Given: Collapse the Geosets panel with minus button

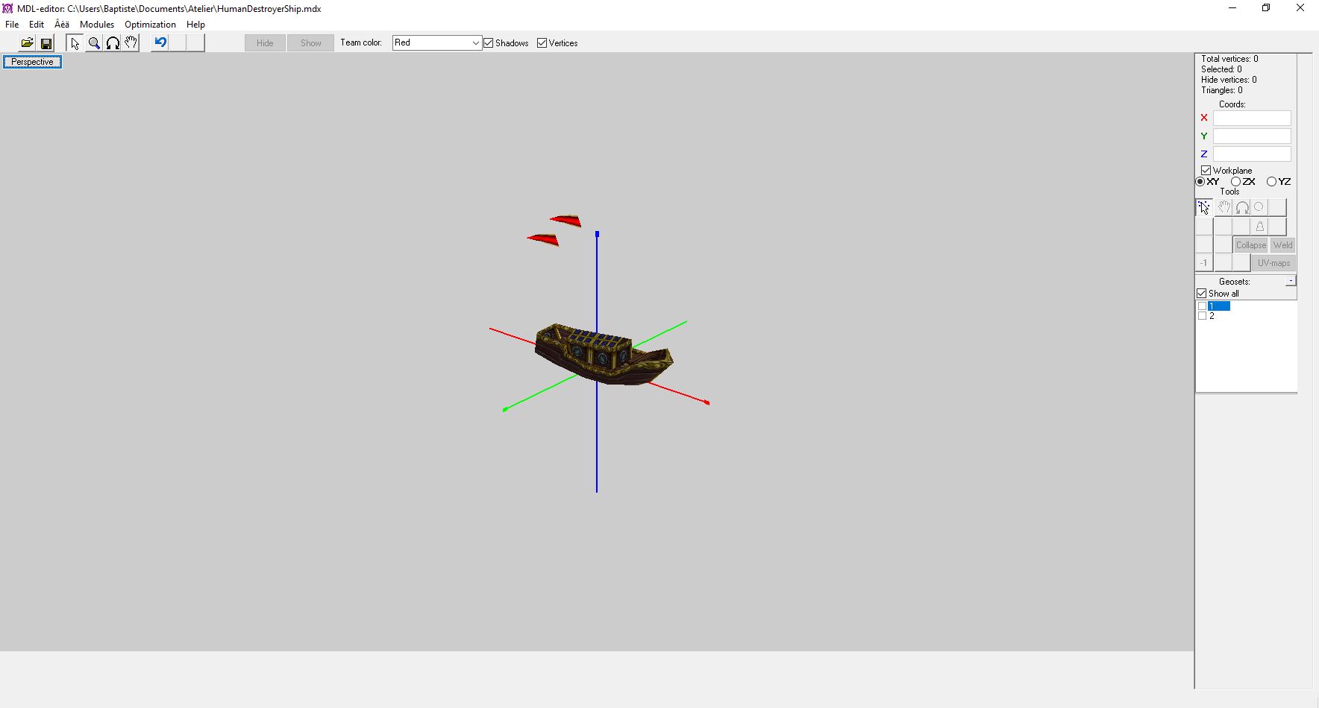Looking at the screenshot, I should pyautogui.click(x=1291, y=281).
